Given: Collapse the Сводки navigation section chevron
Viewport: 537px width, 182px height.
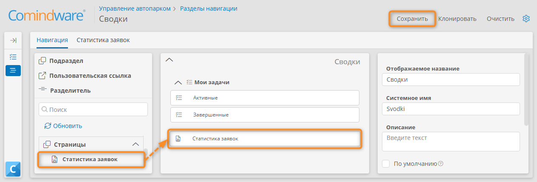Looking at the screenshot, I should tap(169, 60).
